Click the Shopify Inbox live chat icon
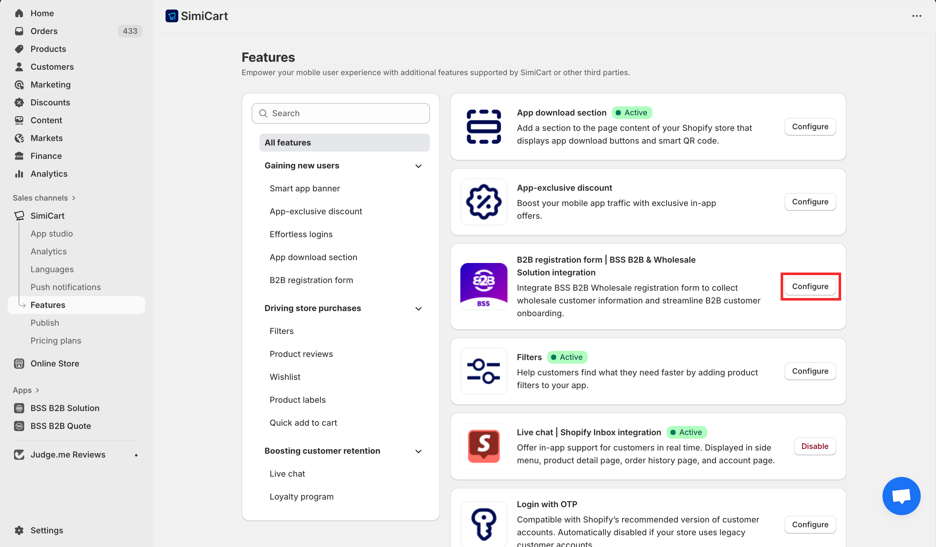This screenshot has width=936, height=547. point(483,446)
